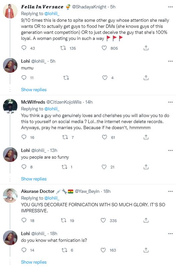Retweet the Fella In Versace reply
The width and height of the screenshot is (176, 267).
click(63, 48)
